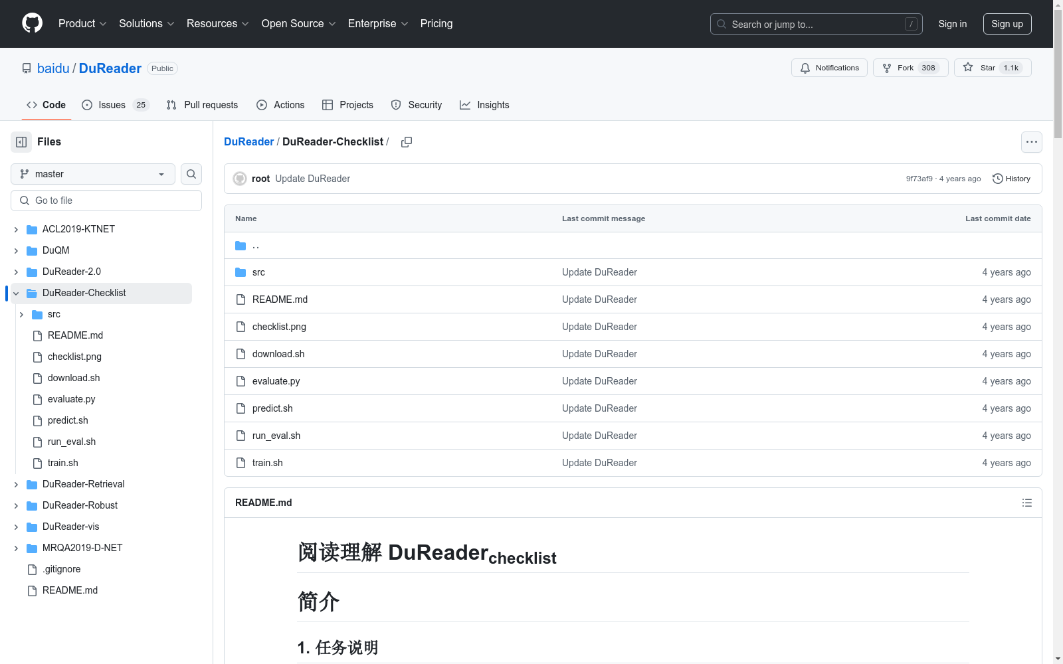This screenshot has width=1063, height=664.
Task: Open checklist.png in the file table
Action: click(279, 327)
